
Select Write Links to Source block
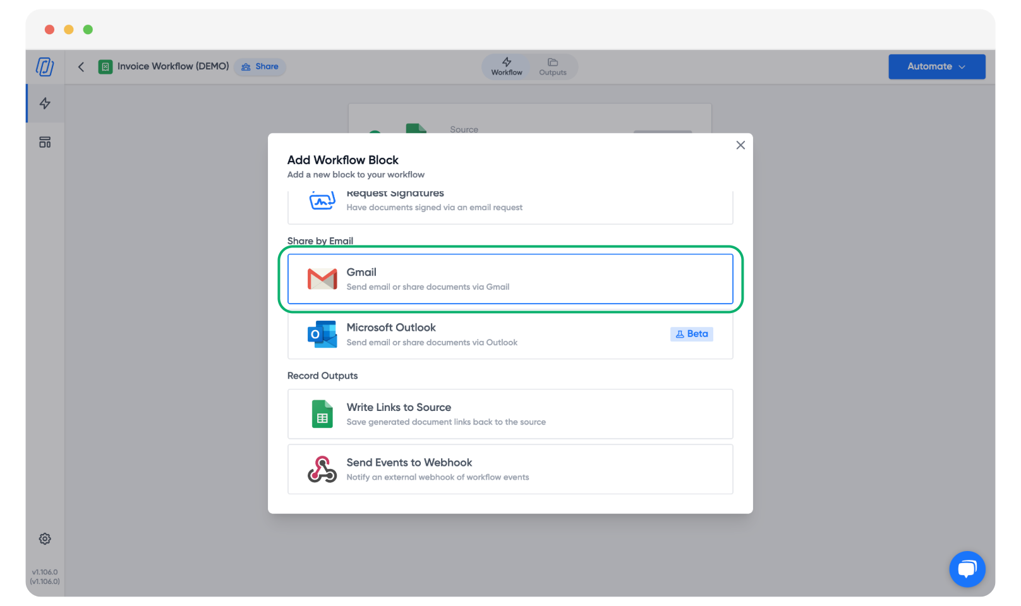coord(510,414)
